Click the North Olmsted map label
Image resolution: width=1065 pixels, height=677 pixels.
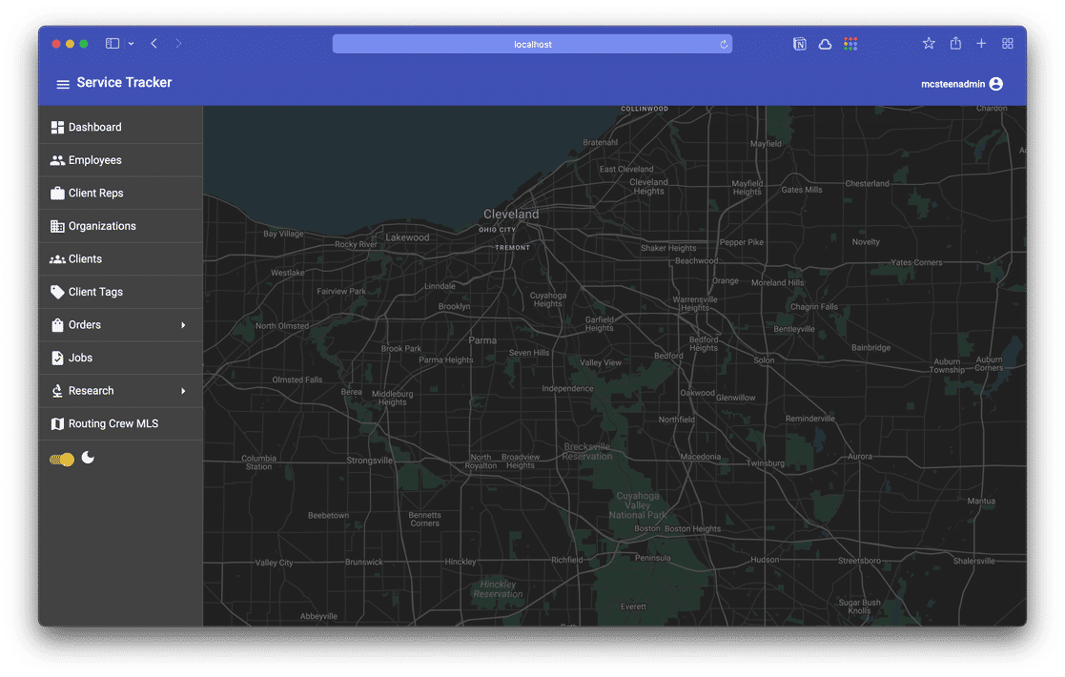pos(282,326)
